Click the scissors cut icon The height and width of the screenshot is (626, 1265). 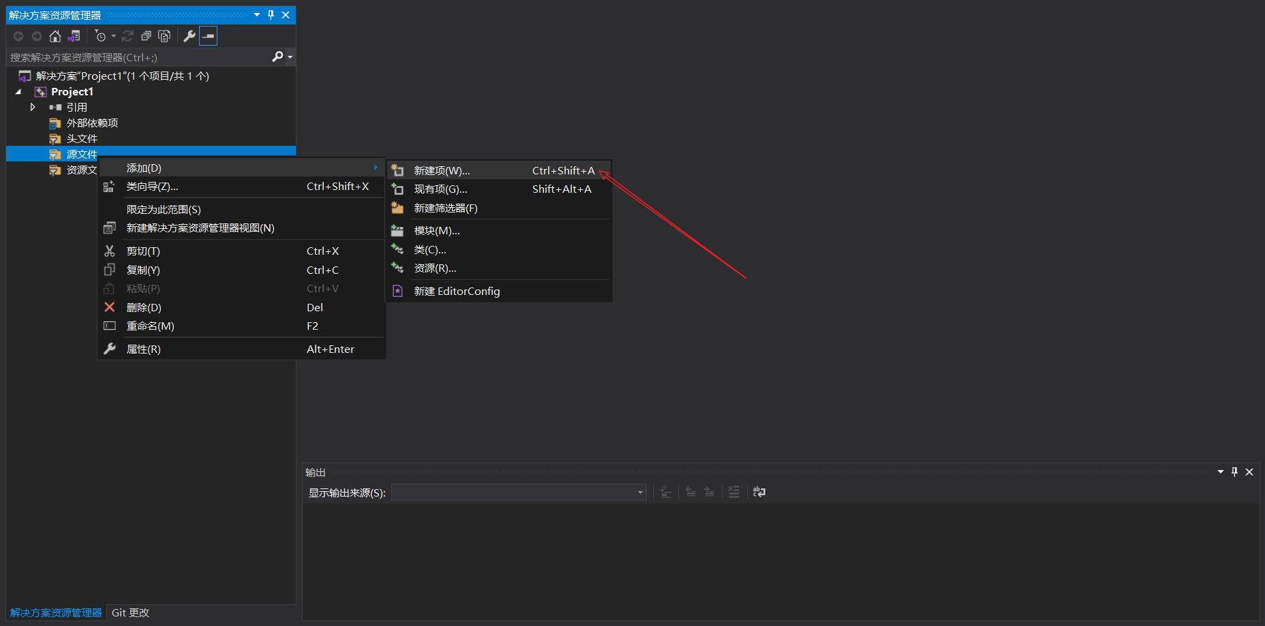pyautogui.click(x=109, y=251)
